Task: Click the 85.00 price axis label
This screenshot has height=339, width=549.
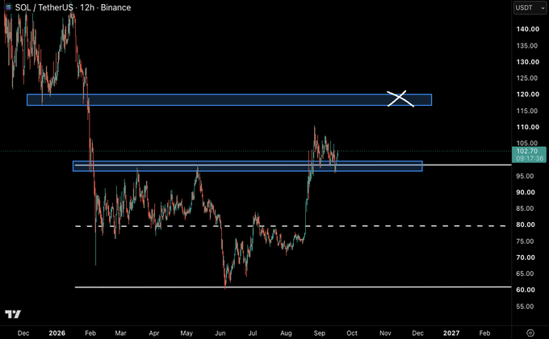Action: point(525,208)
